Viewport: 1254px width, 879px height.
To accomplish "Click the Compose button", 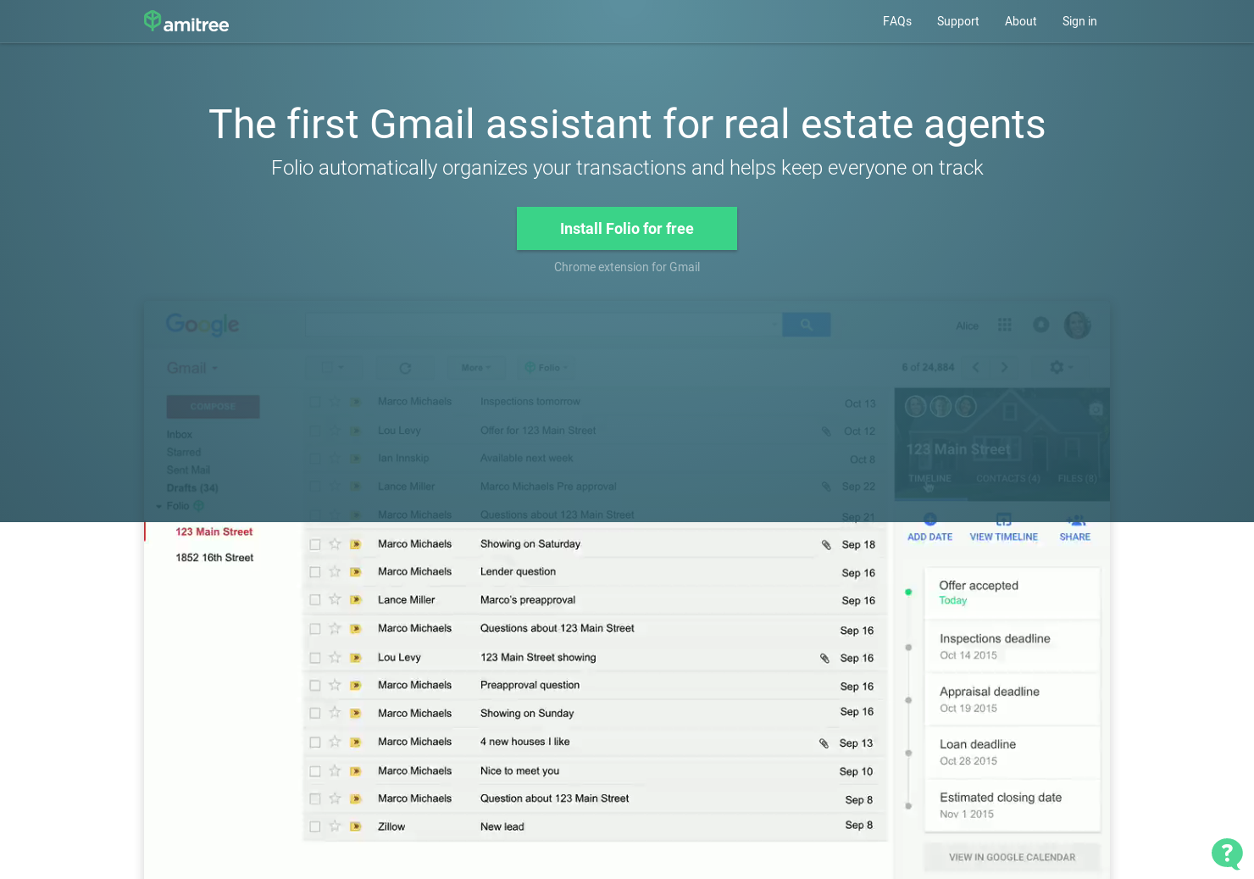I will 213,407.
